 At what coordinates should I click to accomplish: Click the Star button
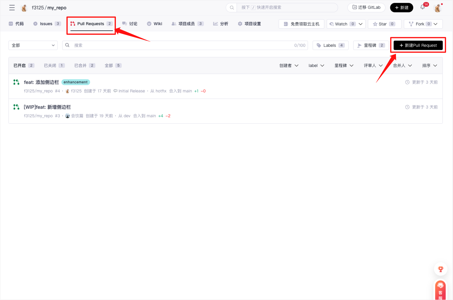click(384, 24)
